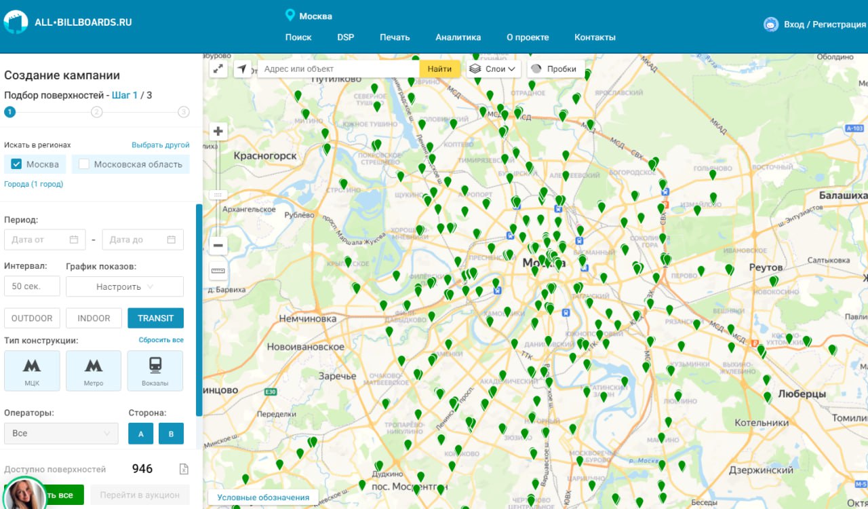Zoom in with the map plus button
The image size is (868, 509).
(218, 132)
